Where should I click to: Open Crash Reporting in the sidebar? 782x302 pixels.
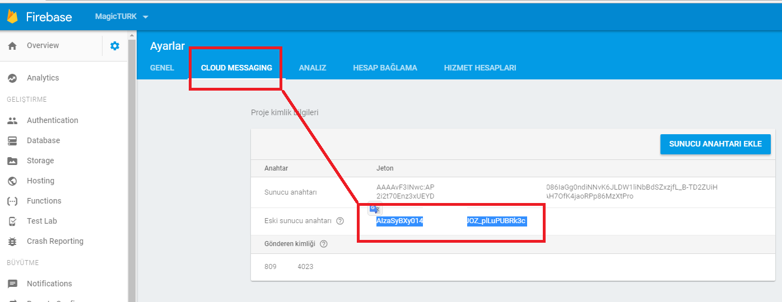coord(55,241)
